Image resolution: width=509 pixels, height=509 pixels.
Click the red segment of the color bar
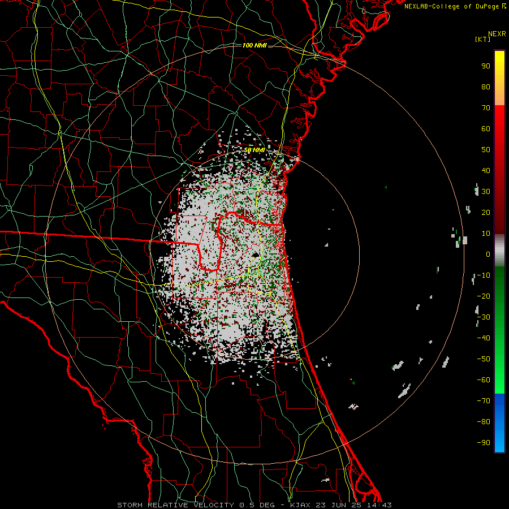coord(499,170)
